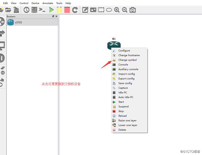This screenshot has width=202, height=155.
Task: Open the Device menu
Action: tap(35, 3)
